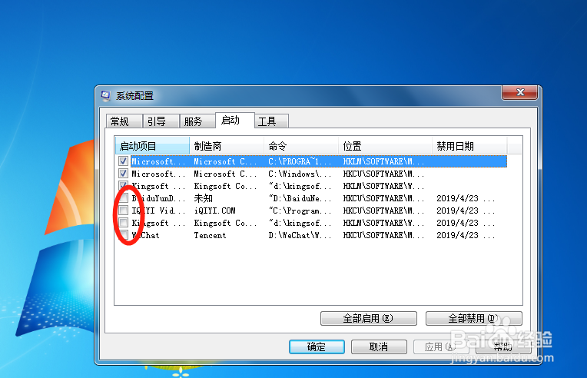This screenshot has height=378, width=587.
Task: Close the 系统配置 dialog window
Action: 519,92
